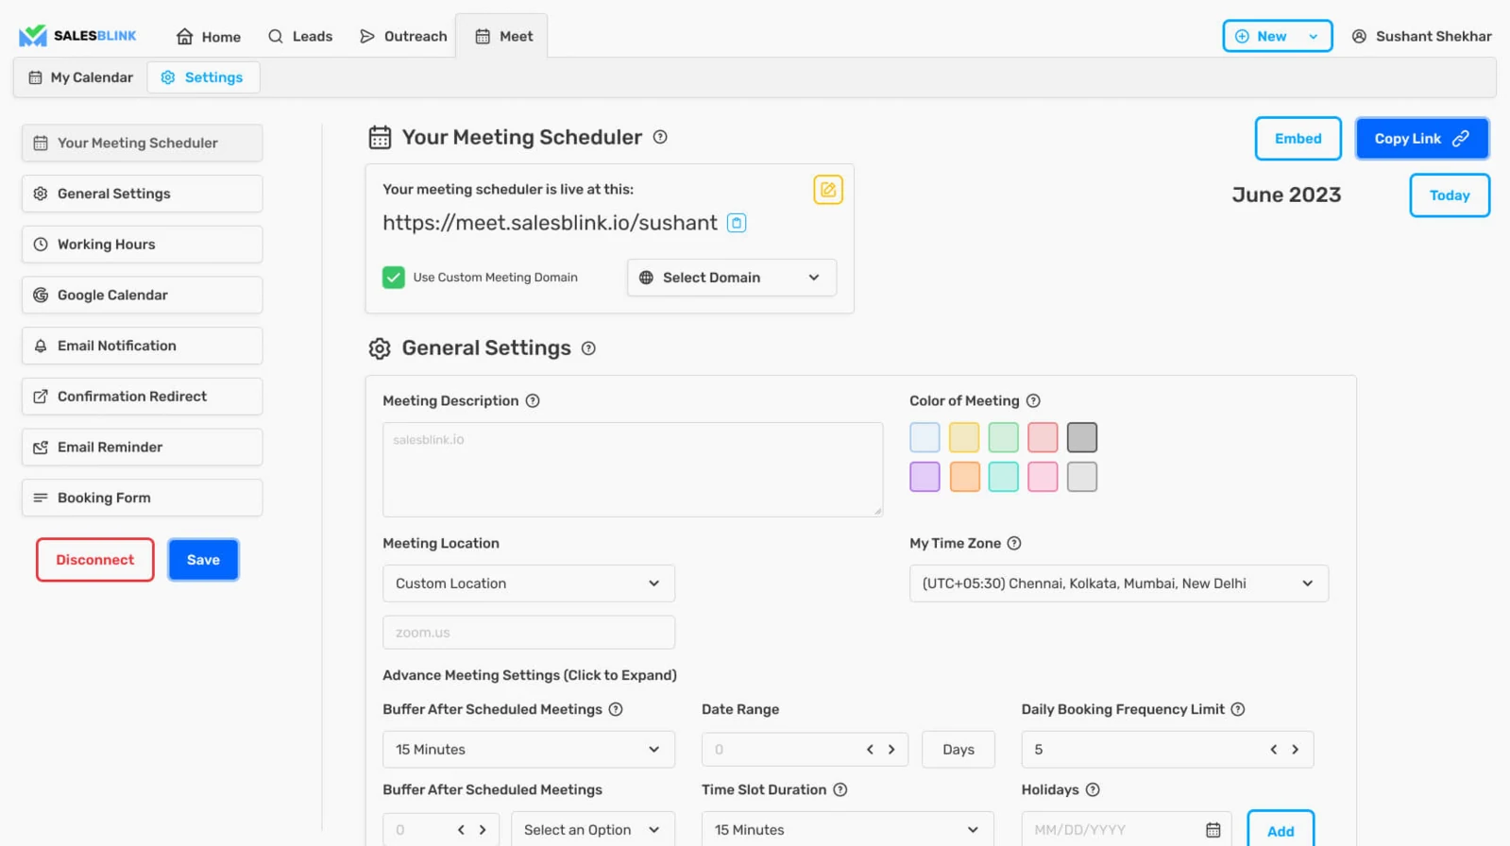The image size is (1510, 846).
Task: Open Email Notification sidebar item
Action: click(143, 346)
